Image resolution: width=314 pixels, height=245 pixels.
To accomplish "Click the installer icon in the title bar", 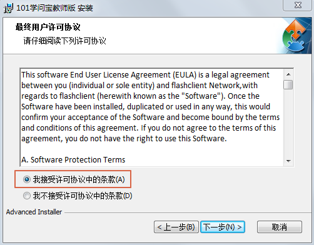I will pos(8,8).
